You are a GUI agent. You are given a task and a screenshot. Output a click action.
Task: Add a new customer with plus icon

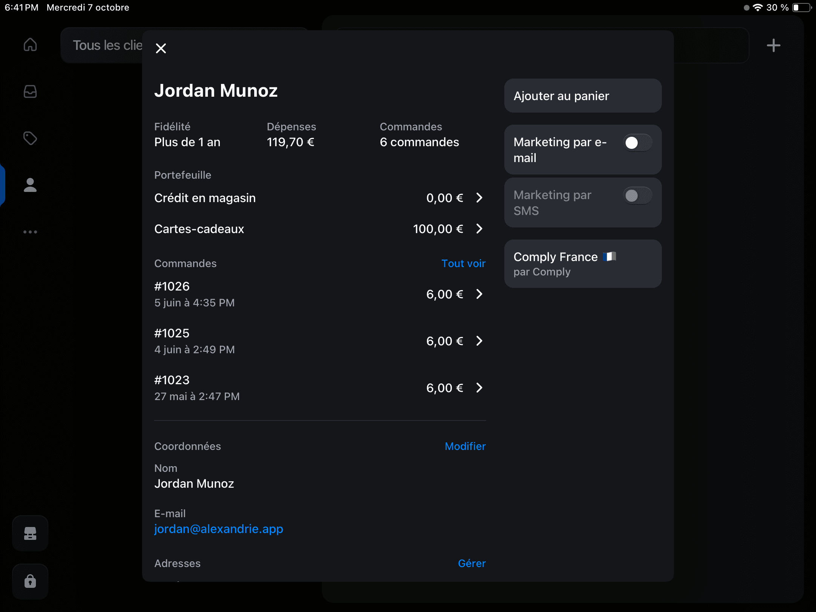click(x=773, y=45)
